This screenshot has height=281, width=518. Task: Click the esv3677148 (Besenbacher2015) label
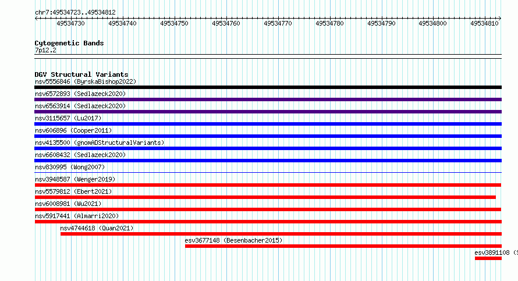pos(233,240)
